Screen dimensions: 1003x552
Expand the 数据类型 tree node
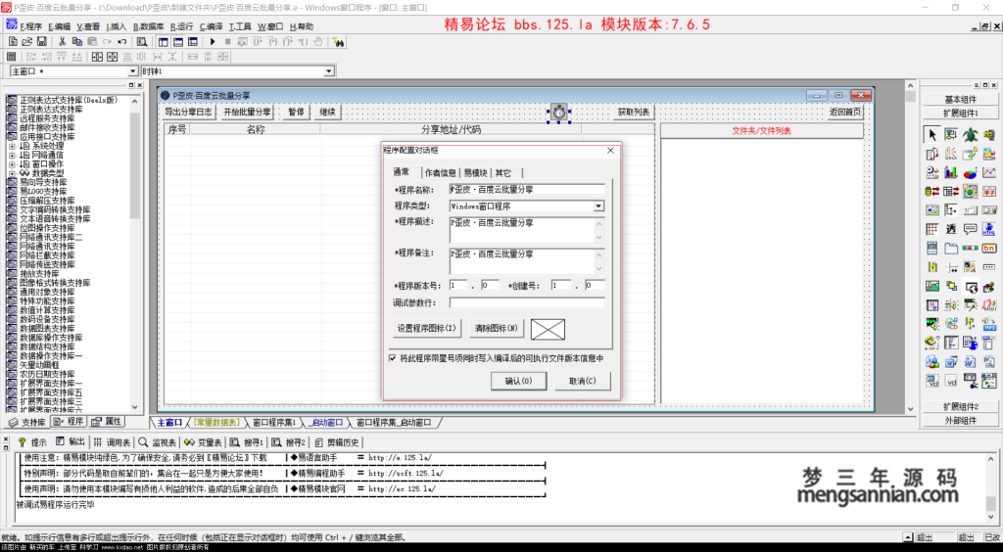(x=12, y=173)
